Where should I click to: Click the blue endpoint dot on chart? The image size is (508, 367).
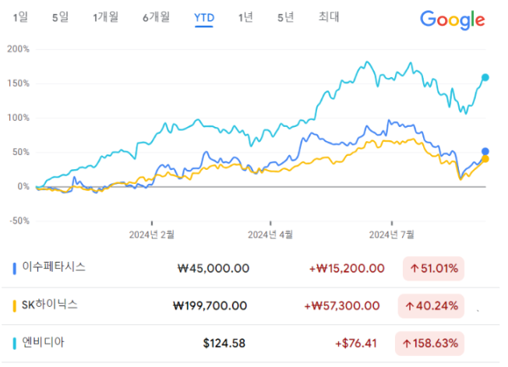485,151
